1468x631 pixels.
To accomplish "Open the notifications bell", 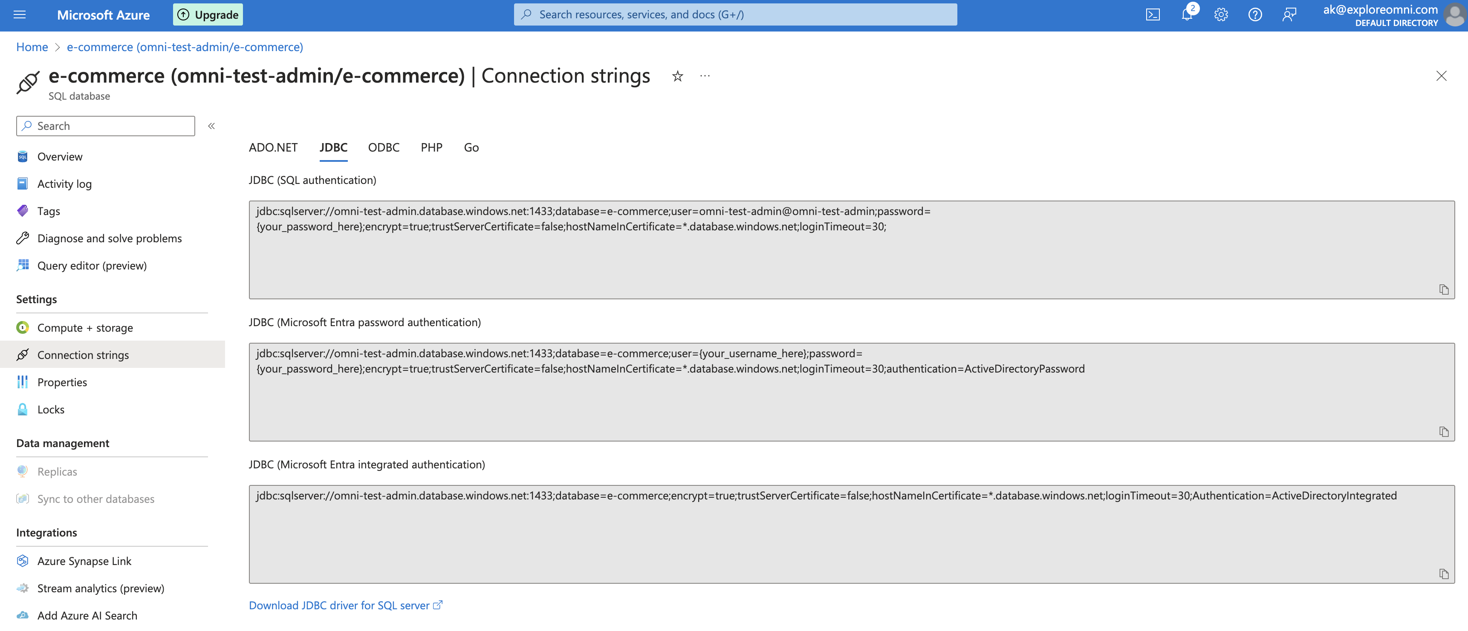I will pyautogui.click(x=1187, y=14).
